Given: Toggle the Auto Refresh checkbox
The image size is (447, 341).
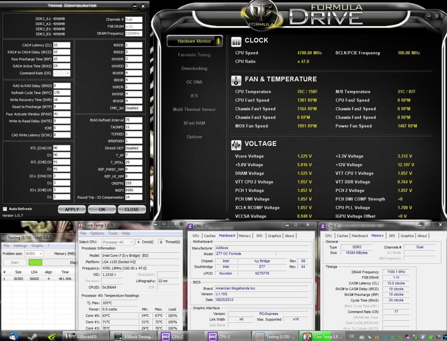Looking at the screenshot, I should pyautogui.click(x=5, y=209).
